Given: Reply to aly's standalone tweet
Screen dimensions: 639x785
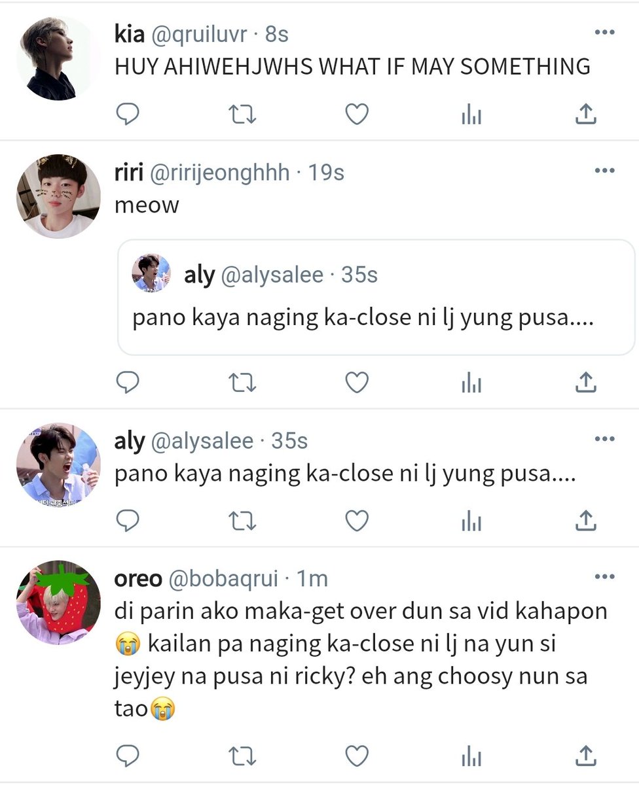Looking at the screenshot, I should pyautogui.click(x=128, y=520).
